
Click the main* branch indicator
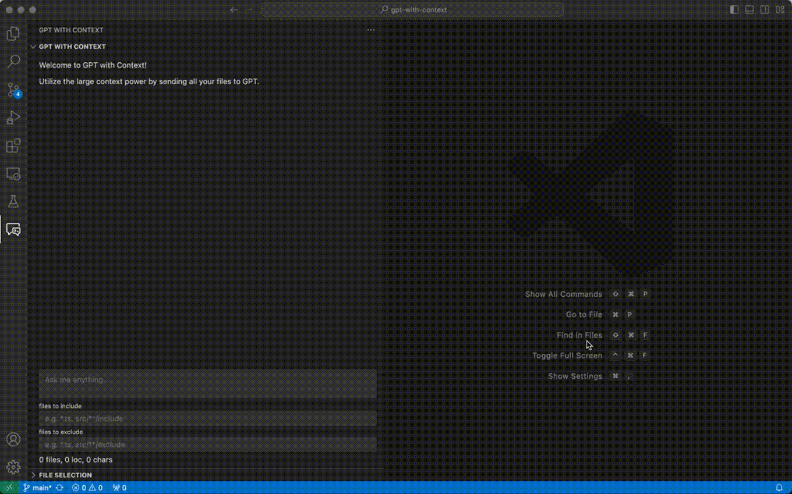coord(37,488)
